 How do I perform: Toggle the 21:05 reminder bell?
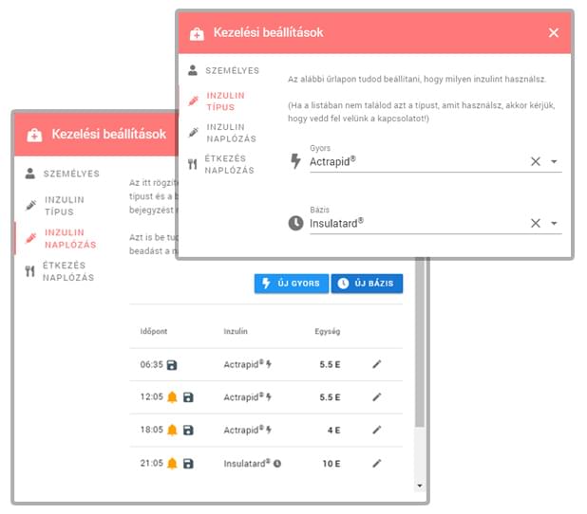click(172, 464)
